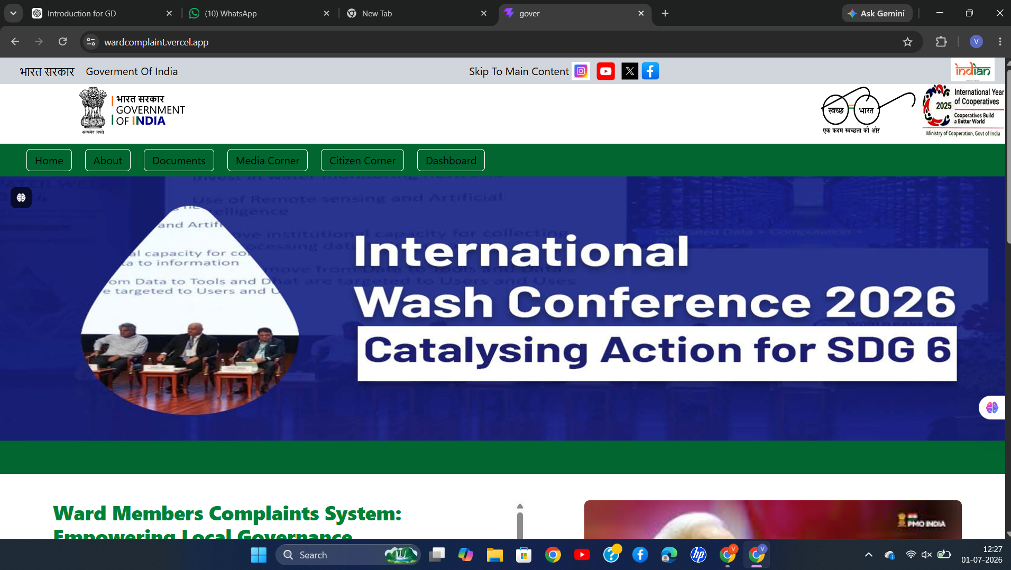
Task: Open the brain accessibility widget on banner
Action: 21,198
